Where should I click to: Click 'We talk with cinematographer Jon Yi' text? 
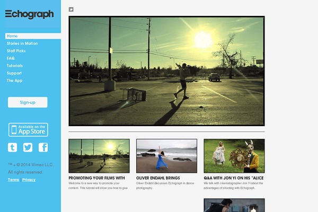(x=233, y=185)
